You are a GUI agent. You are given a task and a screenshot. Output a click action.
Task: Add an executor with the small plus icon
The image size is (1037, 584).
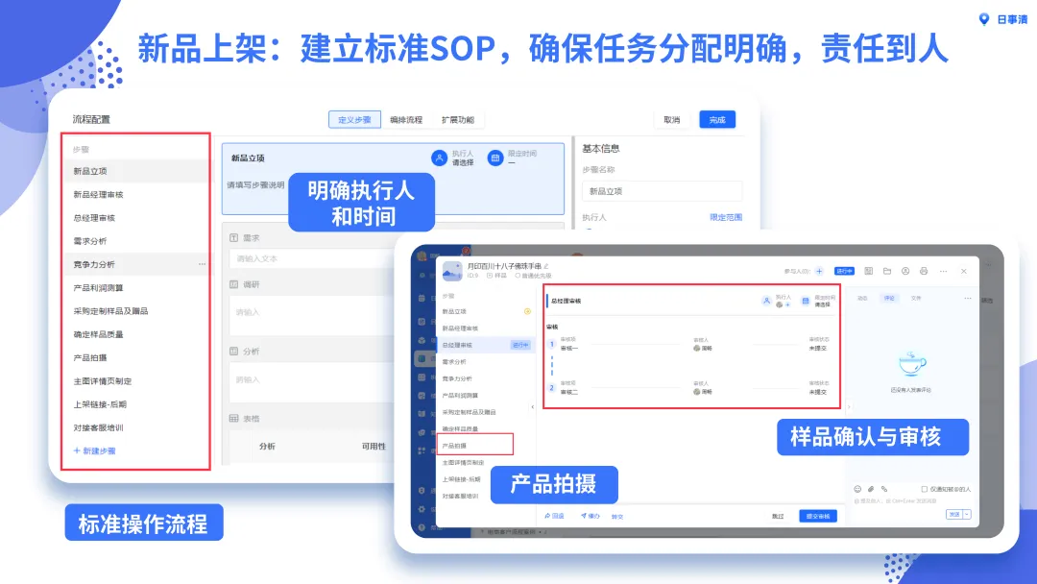787,304
